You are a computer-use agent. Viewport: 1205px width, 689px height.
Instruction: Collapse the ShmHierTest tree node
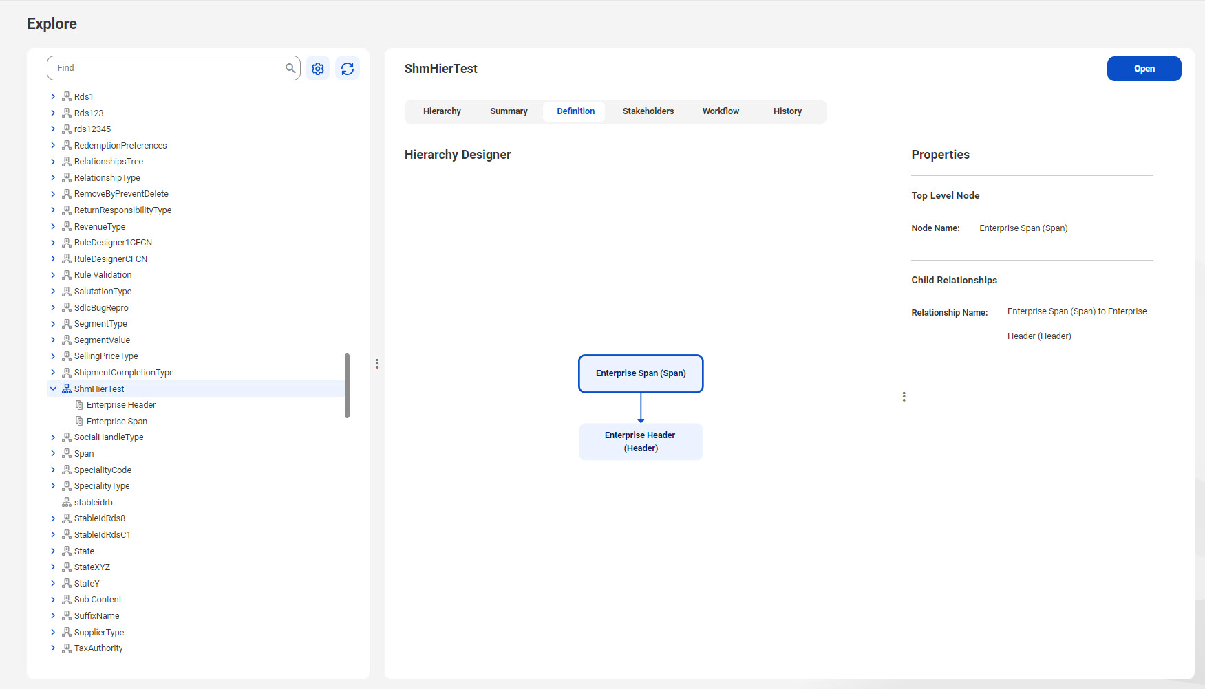click(x=53, y=389)
